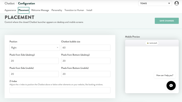Go to the Personality tab

tap(57, 10)
